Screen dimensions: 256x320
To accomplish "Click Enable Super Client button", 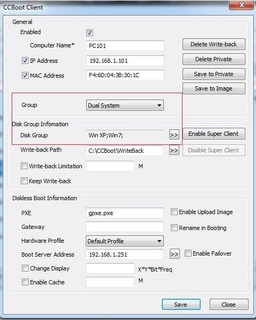I will click(x=214, y=134).
